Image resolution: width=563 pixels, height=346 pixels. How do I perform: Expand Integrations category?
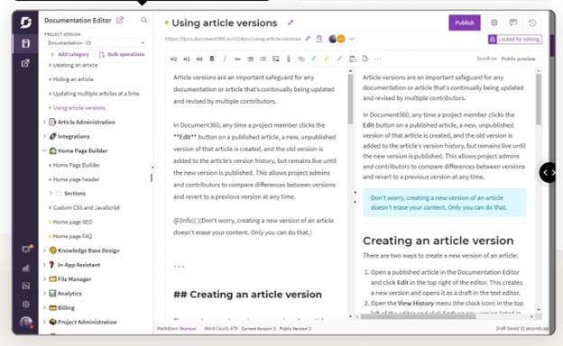pos(44,136)
